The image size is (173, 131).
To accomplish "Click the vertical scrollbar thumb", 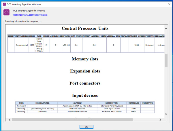I will coord(166,60).
